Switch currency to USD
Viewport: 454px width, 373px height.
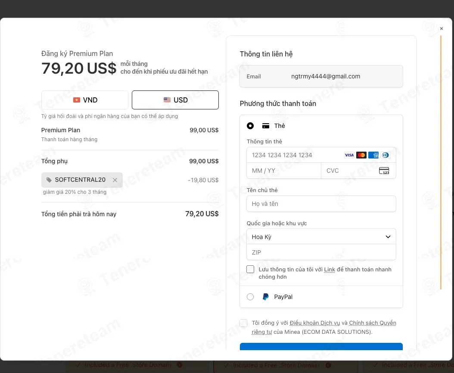pos(175,100)
